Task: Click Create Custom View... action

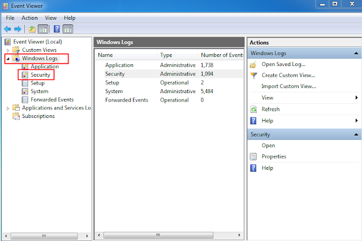Action: pyautogui.click(x=288, y=75)
